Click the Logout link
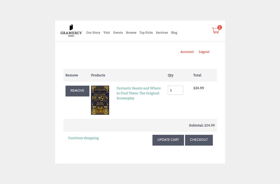The image size is (280, 184). pyautogui.click(x=204, y=52)
